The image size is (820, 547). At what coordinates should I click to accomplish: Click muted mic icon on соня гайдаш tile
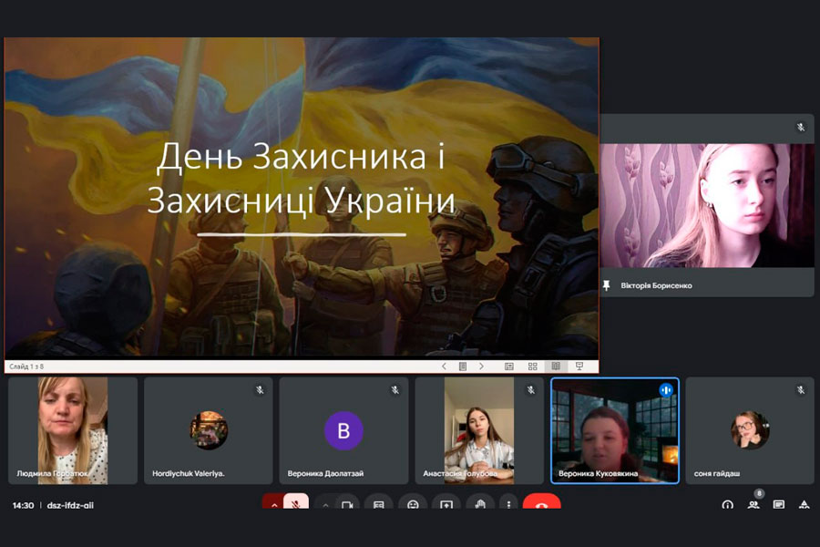coord(801,390)
